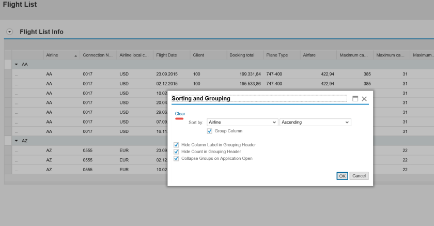Collapse the AZ group row
The height and width of the screenshot is (226, 434).
coord(16,141)
